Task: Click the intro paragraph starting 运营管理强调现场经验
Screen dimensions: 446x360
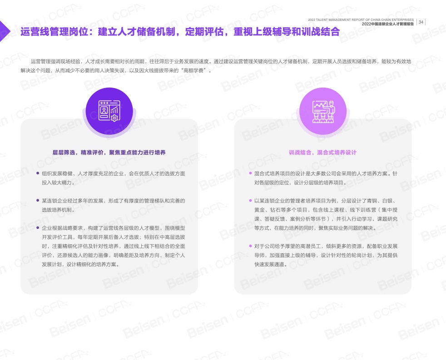Action: tap(215, 66)
